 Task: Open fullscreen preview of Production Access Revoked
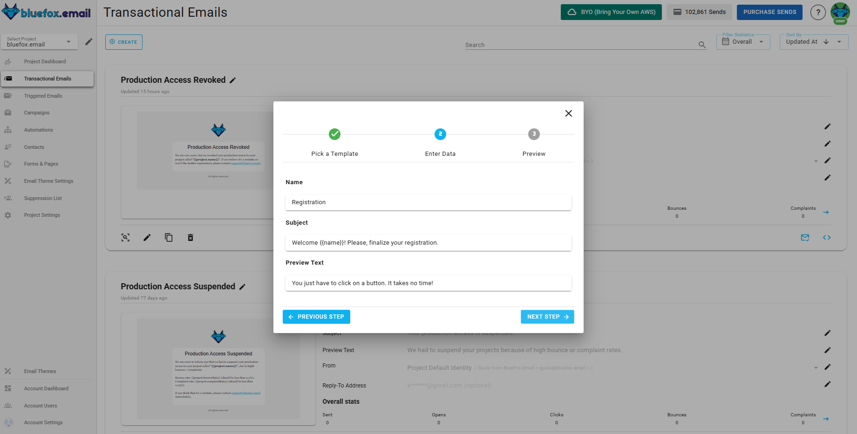[125, 237]
